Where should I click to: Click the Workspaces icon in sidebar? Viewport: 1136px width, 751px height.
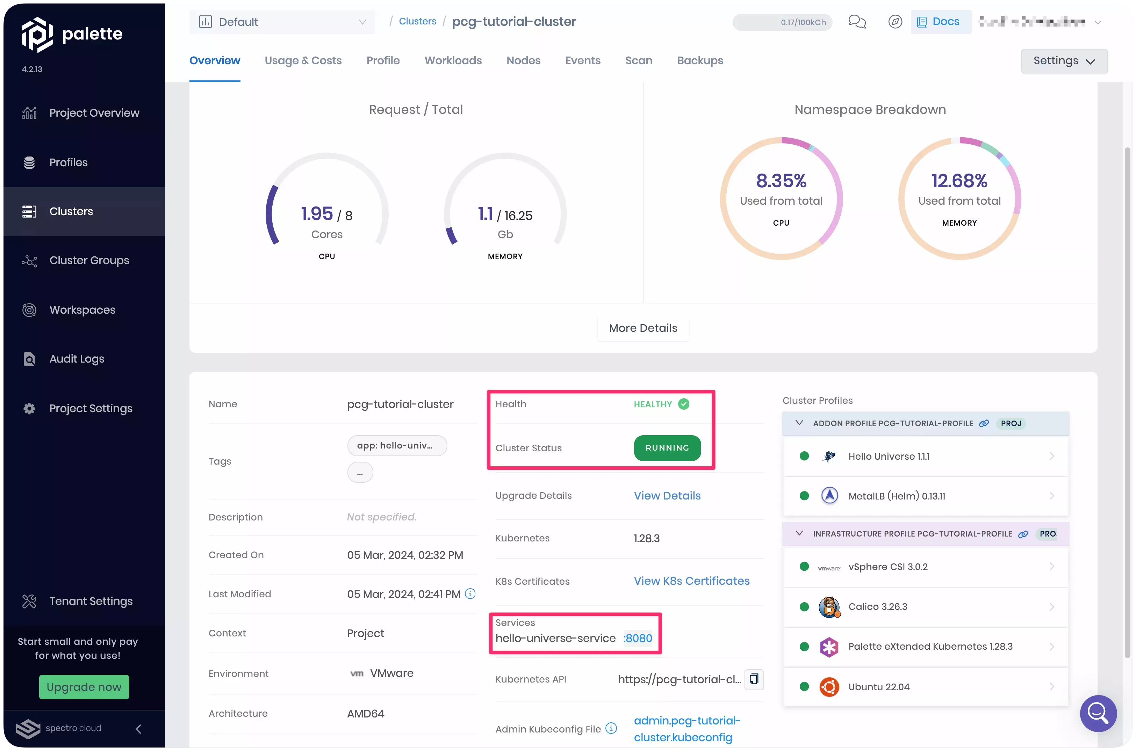click(x=29, y=308)
